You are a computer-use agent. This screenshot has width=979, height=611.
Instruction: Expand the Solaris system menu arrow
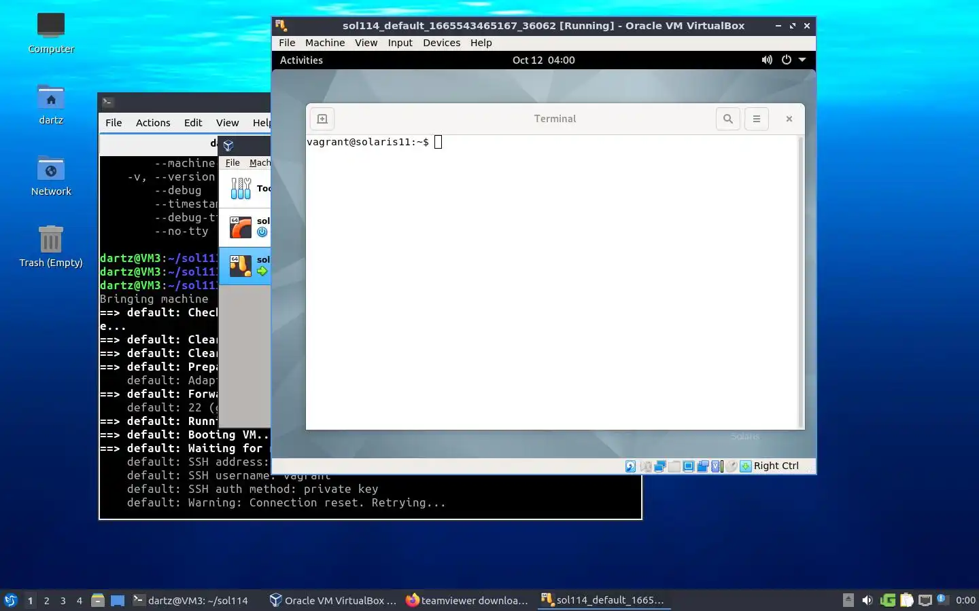click(x=802, y=60)
